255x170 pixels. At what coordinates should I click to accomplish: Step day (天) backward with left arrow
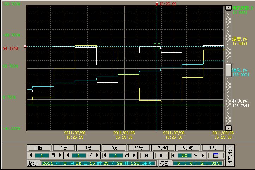[68, 156]
